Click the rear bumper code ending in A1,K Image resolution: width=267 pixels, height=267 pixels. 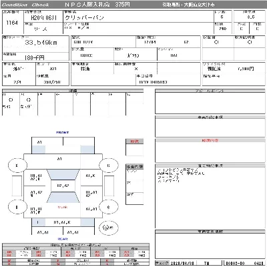62,222
